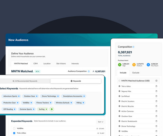Click the green High purchase intent icon
The height and width of the screenshot is (136, 163).
(x=120, y=65)
